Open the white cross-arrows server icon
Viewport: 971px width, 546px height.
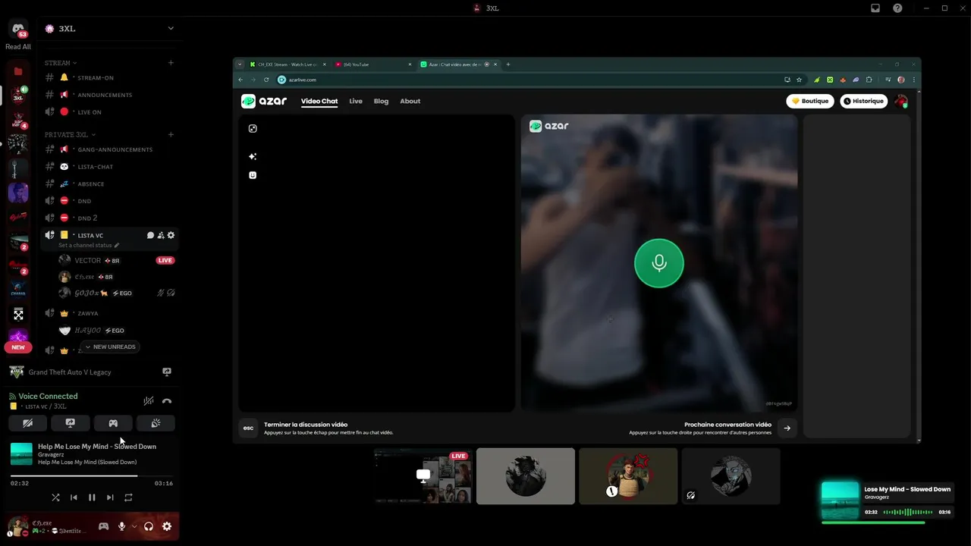coord(18,315)
